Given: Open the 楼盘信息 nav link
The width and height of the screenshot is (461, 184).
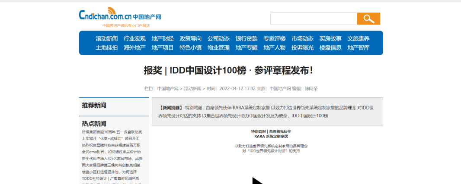Looking at the screenshot, I should coord(330,47).
